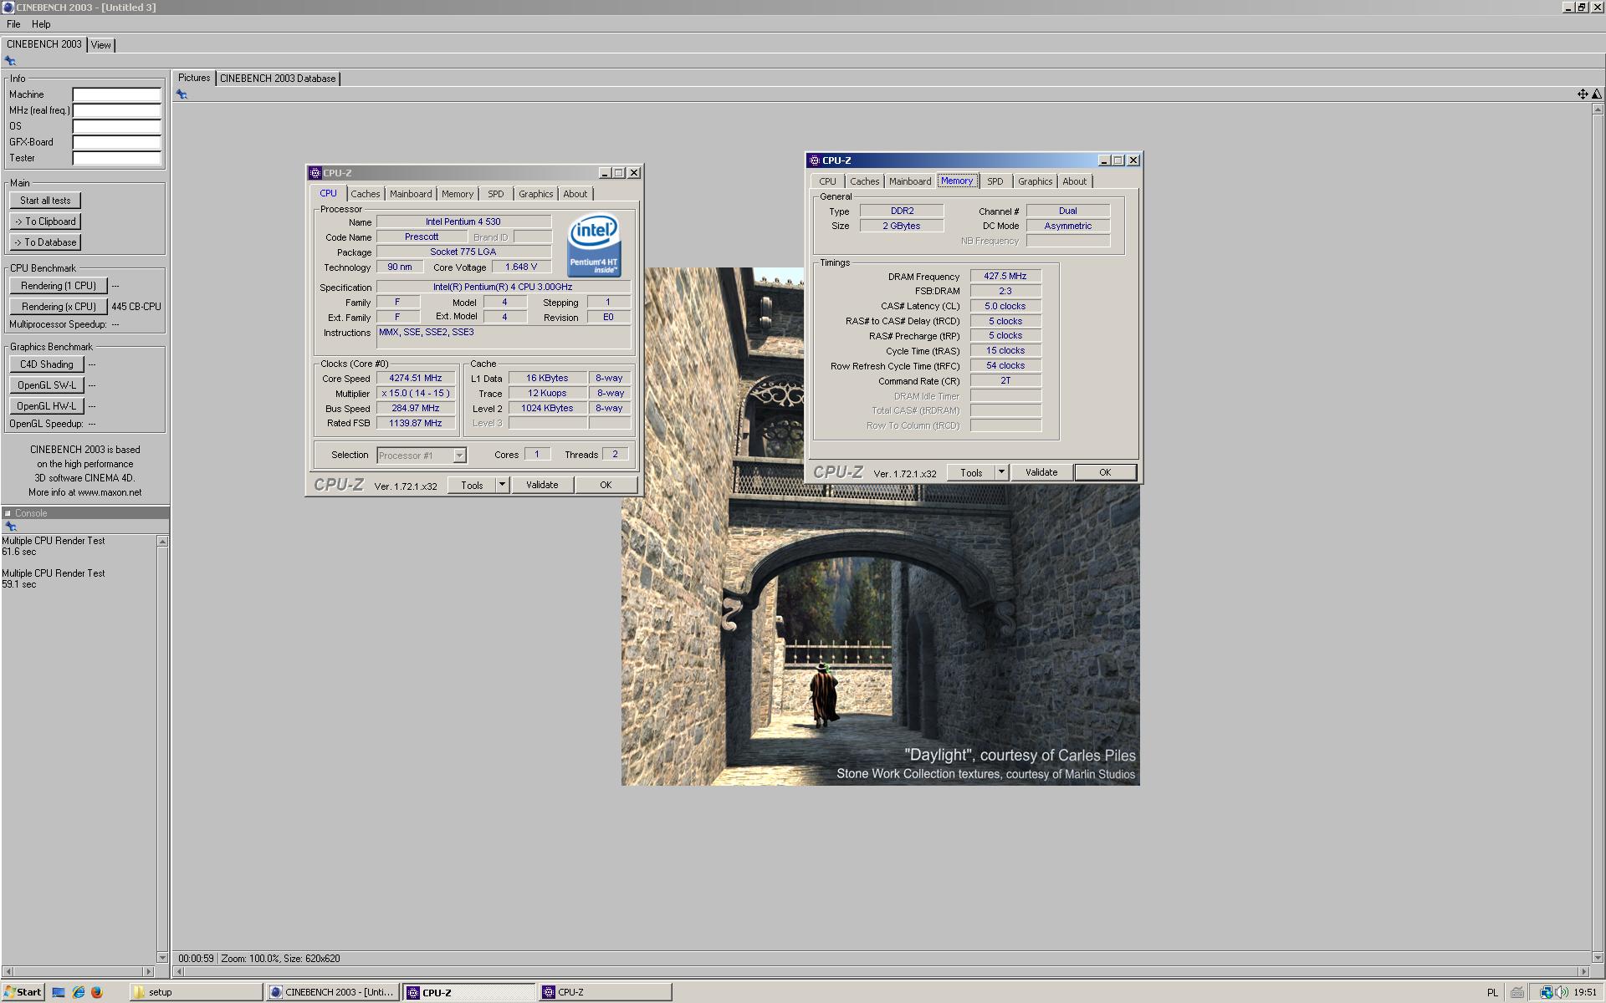Viewport: 1606px width, 1003px height.
Task: Click OK in right CPU-Z window
Action: (1105, 472)
